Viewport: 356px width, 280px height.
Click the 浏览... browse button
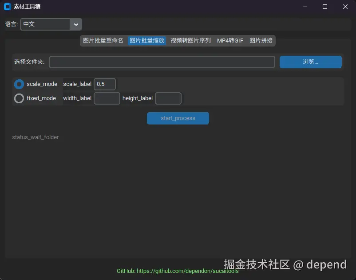point(310,62)
